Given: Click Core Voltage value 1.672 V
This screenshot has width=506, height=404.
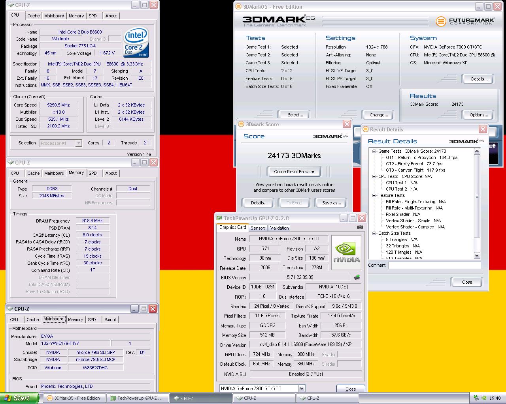Looking at the screenshot, I should tap(107, 53).
